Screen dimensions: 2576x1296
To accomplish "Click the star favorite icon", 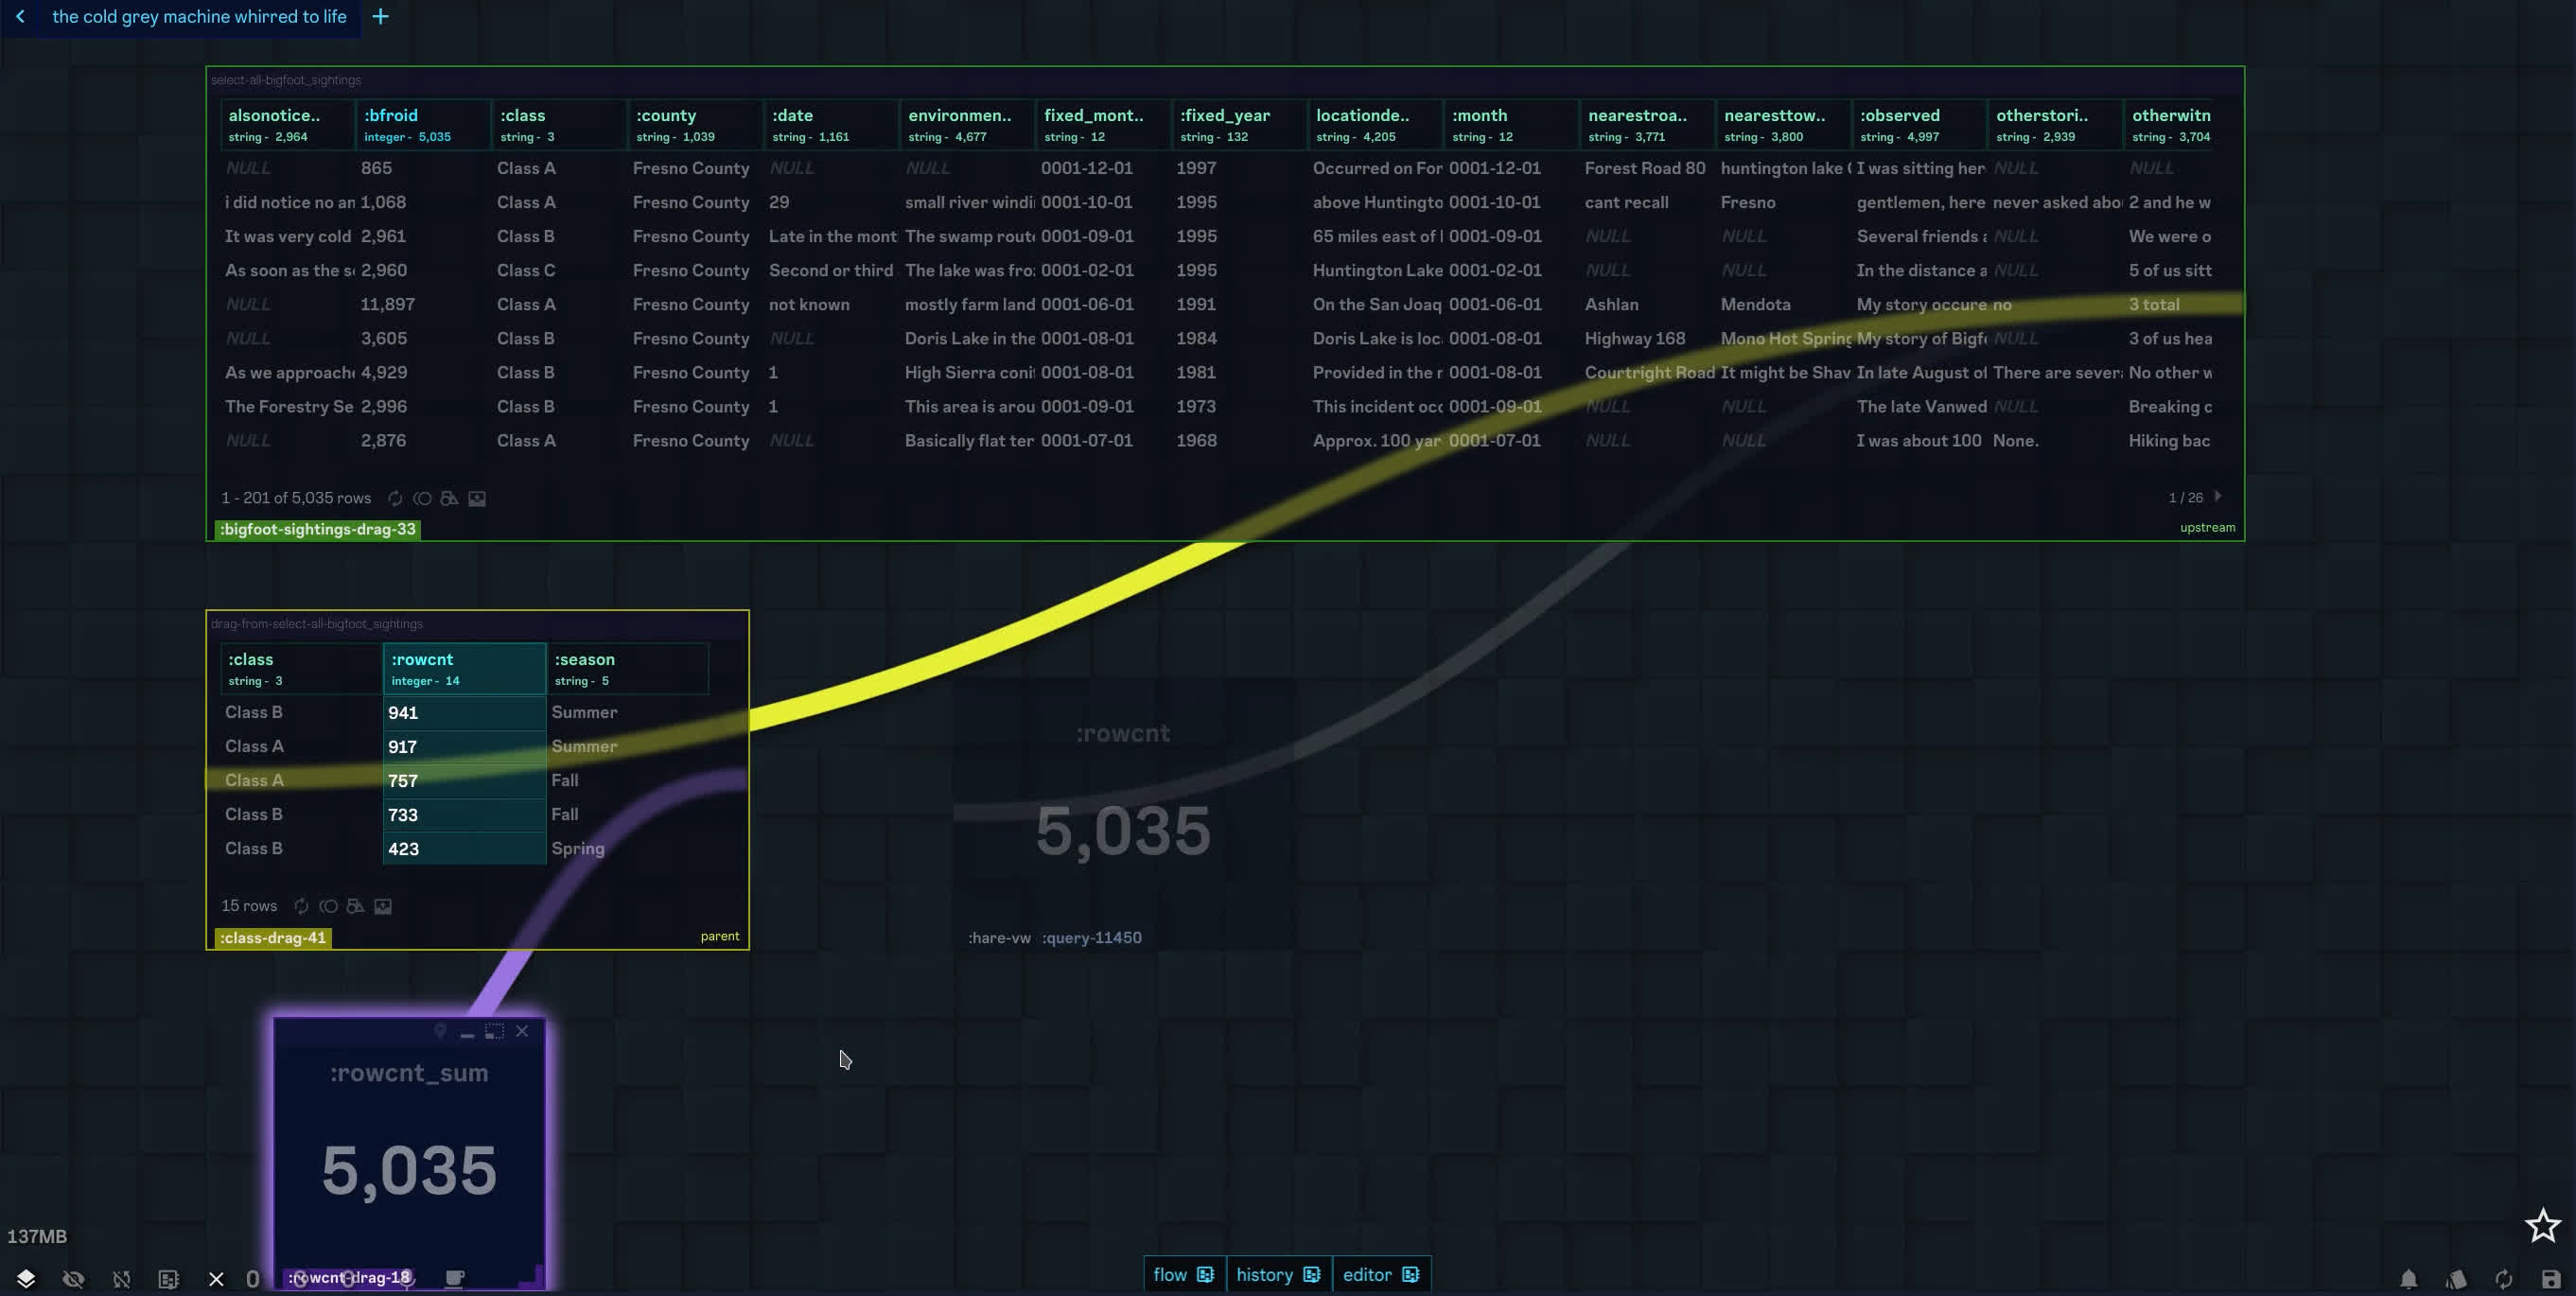I will coord(2542,1225).
